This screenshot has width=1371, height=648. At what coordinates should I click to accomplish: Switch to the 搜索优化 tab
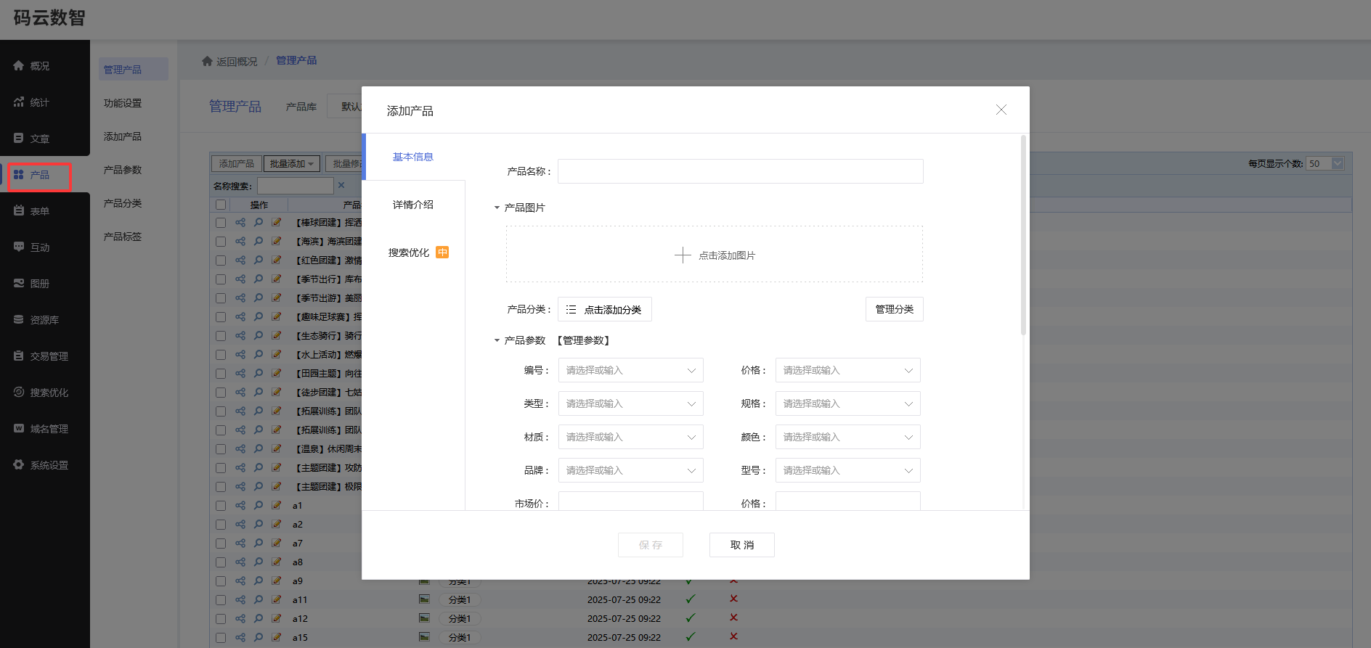click(409, 253)
